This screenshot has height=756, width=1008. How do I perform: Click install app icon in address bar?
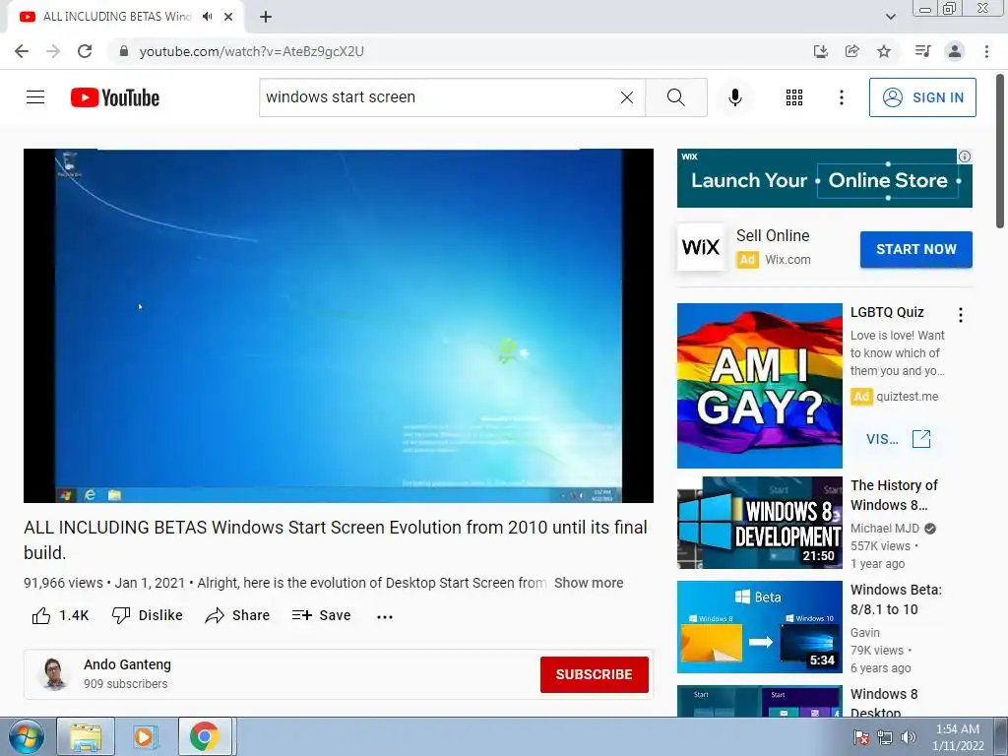coord(820,51)
